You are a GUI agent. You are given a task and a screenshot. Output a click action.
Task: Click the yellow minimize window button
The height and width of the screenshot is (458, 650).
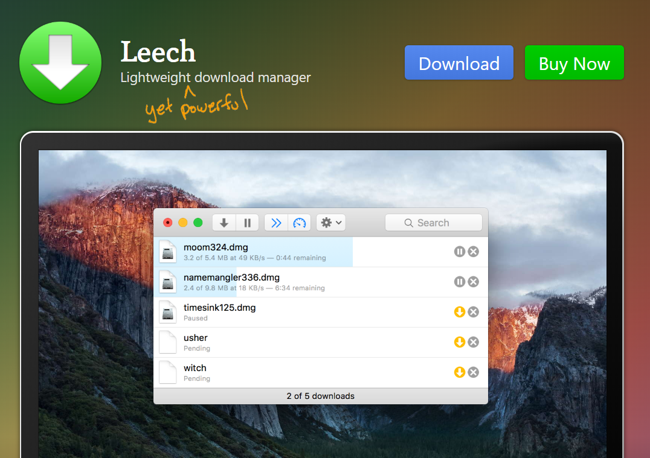click(x=183, y=223)
